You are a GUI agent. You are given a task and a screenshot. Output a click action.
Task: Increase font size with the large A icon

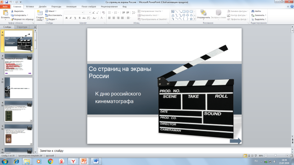click(x=93, y=12)
